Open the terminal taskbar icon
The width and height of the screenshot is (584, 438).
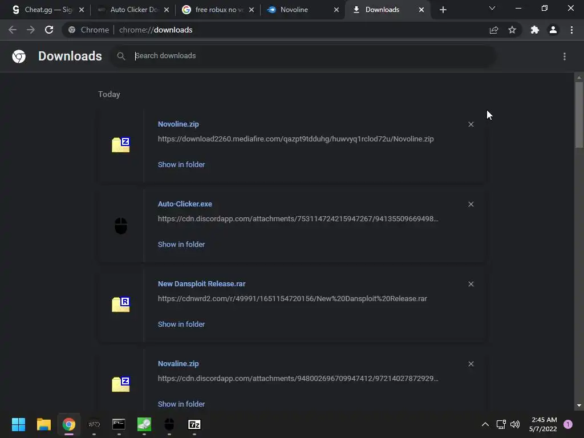119,424
